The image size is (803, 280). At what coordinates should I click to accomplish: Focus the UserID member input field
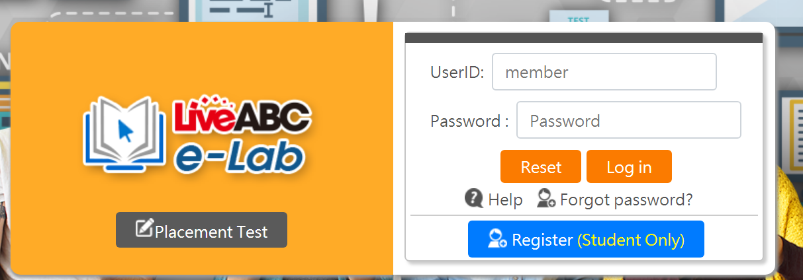604,71
